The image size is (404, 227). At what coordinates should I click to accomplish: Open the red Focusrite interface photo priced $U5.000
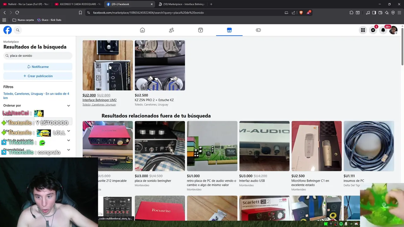coord(108,146)
